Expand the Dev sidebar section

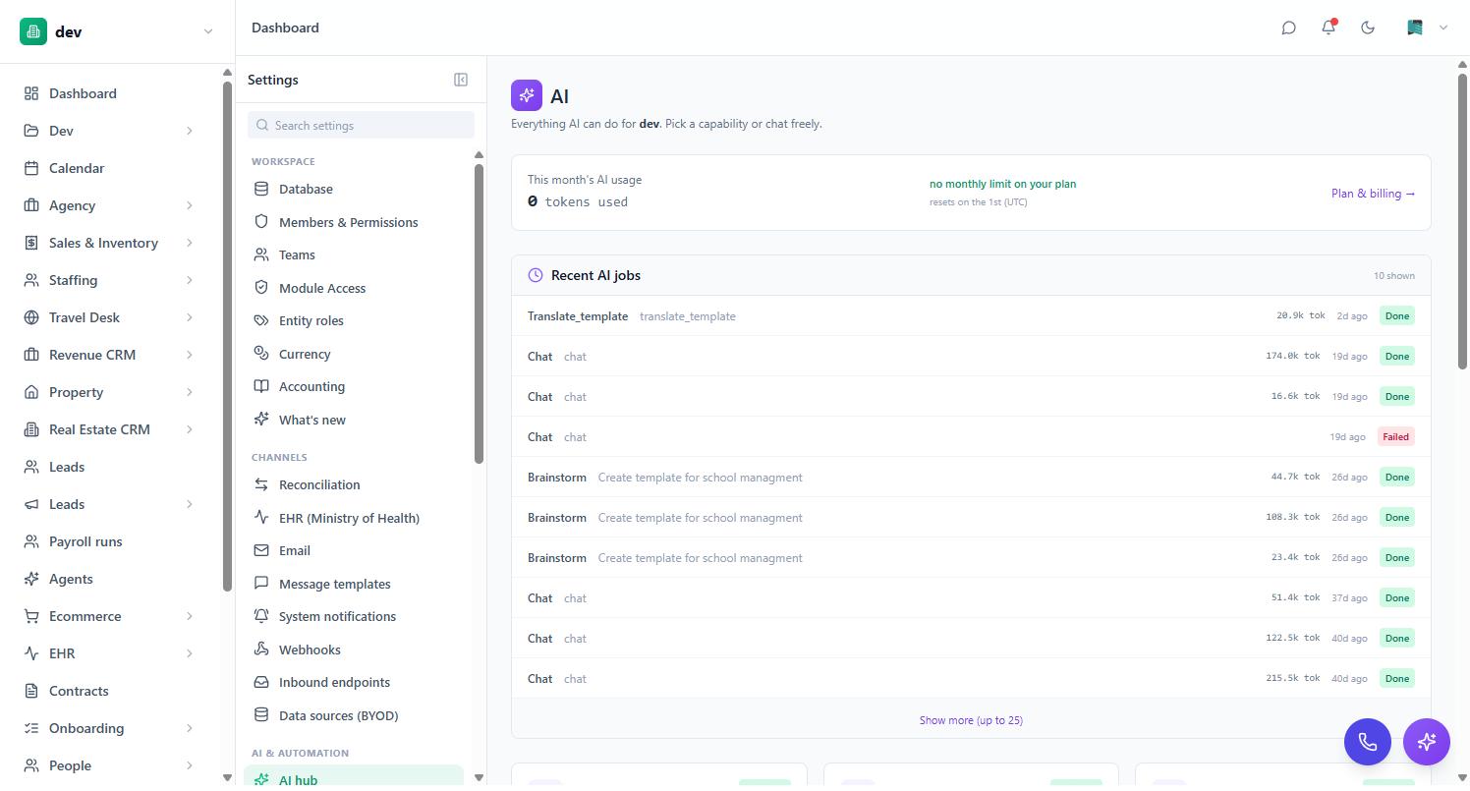point(189,131)
